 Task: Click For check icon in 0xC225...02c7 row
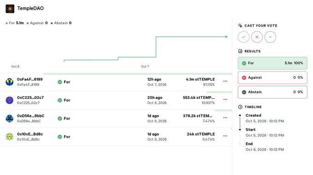point(60,100)
